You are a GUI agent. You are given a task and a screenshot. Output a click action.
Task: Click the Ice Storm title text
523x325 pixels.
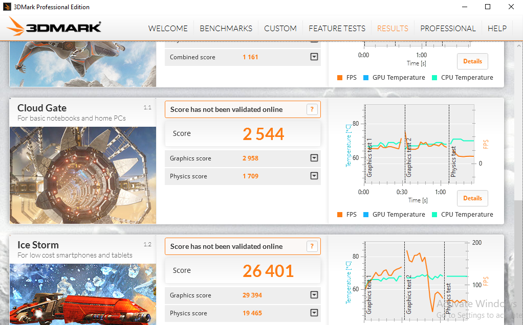pyautogui.click(x=38, y=245)
